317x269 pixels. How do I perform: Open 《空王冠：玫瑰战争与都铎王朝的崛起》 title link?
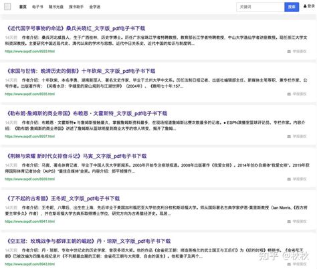pyautogui.click(x=88, y=241)
